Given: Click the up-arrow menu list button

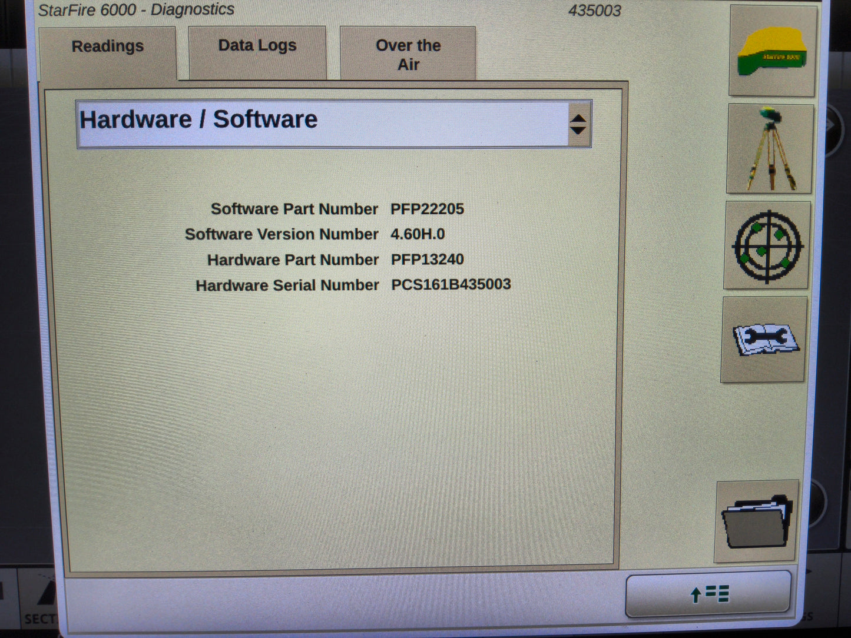Looking at the screenshot, I should point(708,594).
